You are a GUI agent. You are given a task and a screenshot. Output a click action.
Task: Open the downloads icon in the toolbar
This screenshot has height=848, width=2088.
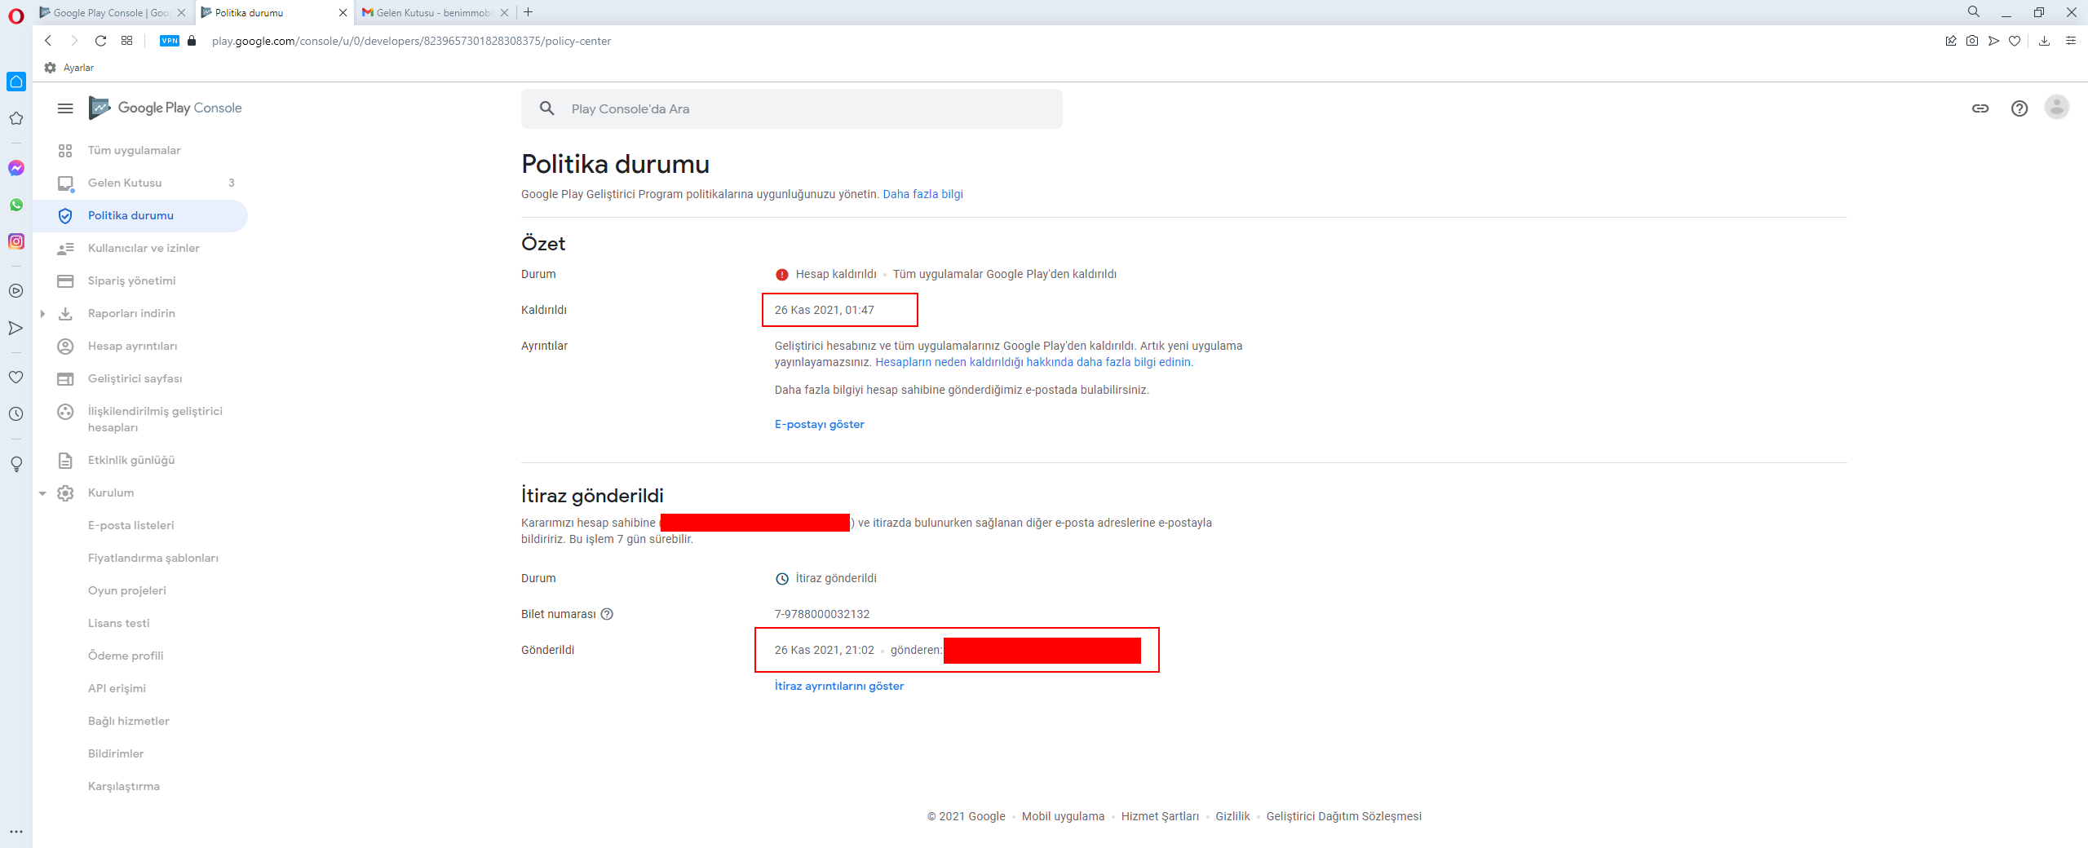point(2044,41)
